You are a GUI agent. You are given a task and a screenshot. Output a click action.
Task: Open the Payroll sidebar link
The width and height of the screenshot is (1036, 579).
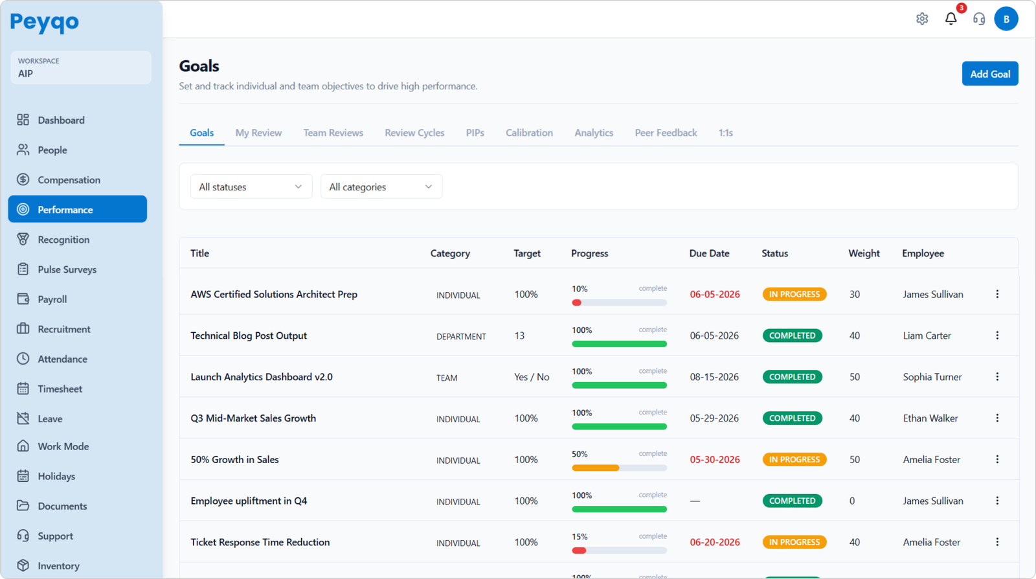click(78, 299)
